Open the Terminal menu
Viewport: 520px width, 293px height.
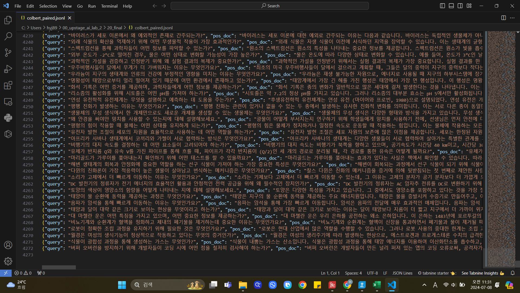click(109, 6)
